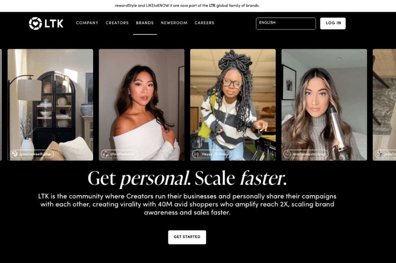Screen dimensions: 396x263
Task: Click greenssweethome profile avatar icon
Action: (x=14, y=154)
